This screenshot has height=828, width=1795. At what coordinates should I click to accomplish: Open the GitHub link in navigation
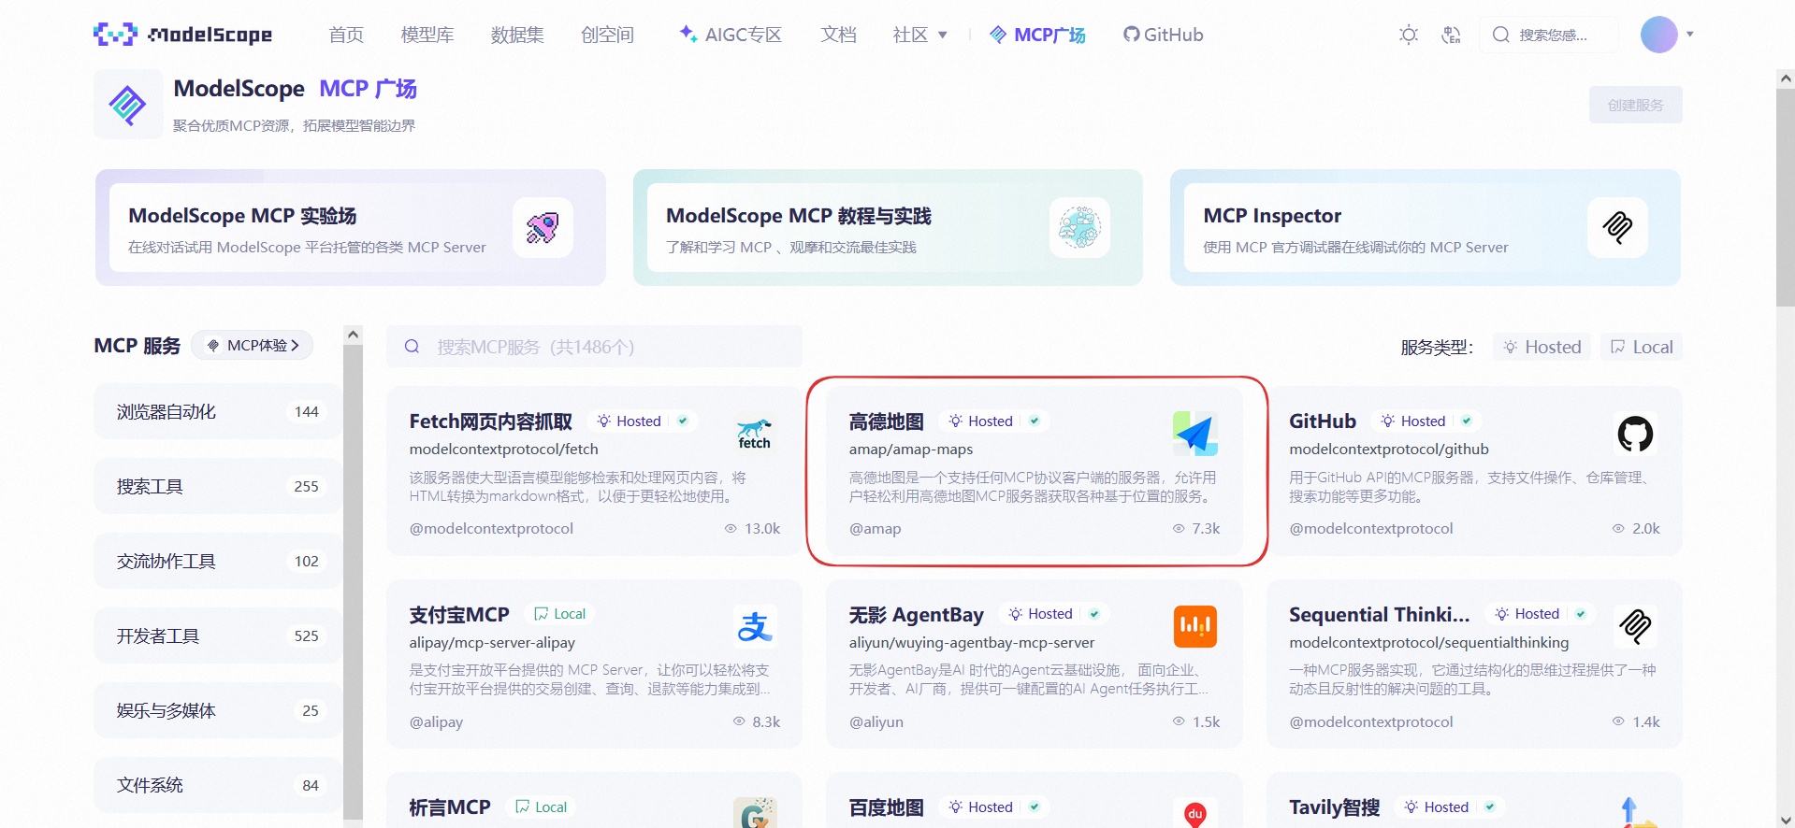(x=1164, y=35)
